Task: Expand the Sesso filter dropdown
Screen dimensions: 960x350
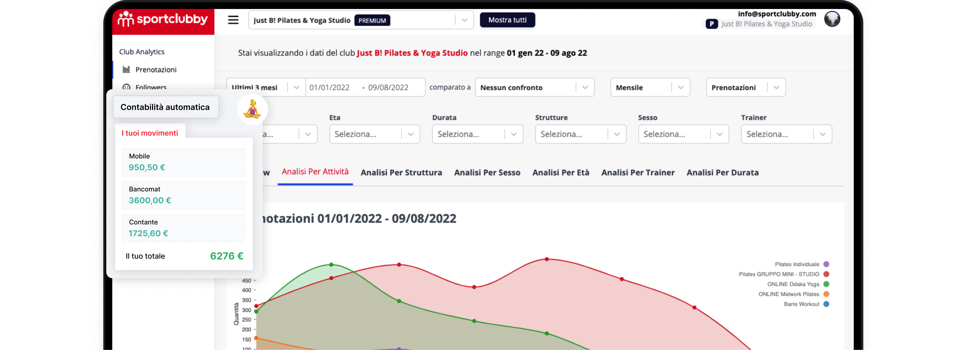Action: (683, 134)
